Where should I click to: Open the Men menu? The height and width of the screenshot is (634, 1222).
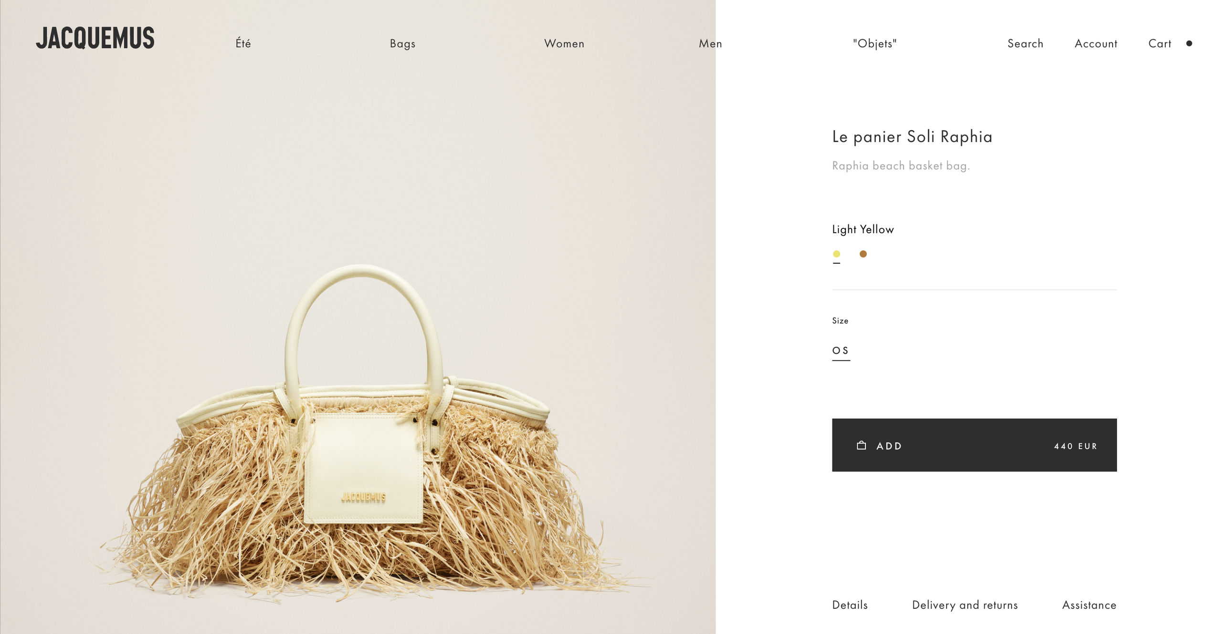click(710, 43)
